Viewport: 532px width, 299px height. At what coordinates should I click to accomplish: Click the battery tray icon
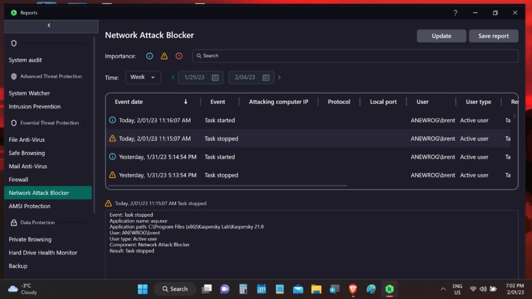click(x=493, y=289)
